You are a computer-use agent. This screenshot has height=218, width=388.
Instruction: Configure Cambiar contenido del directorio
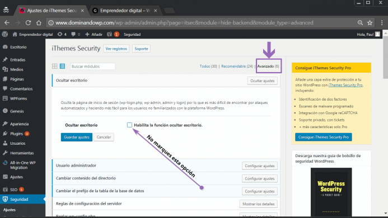260,178
